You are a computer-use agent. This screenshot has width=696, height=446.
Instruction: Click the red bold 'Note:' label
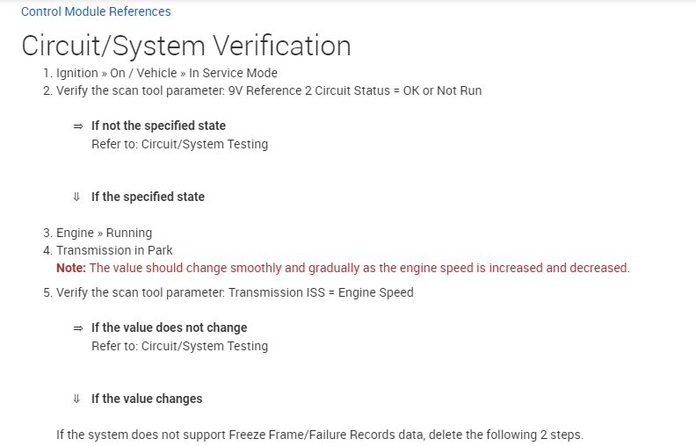71,268
